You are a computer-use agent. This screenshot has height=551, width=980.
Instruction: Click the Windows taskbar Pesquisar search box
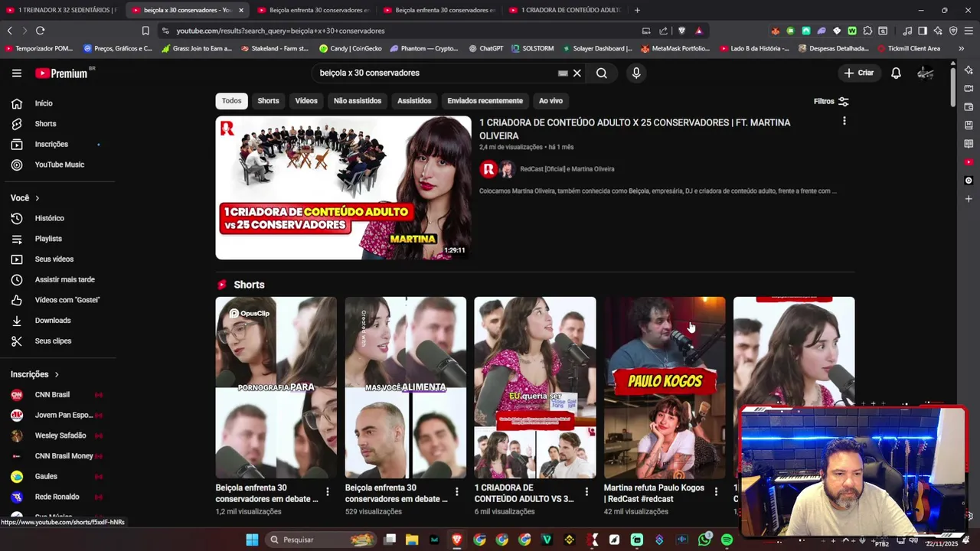point(322,540)
